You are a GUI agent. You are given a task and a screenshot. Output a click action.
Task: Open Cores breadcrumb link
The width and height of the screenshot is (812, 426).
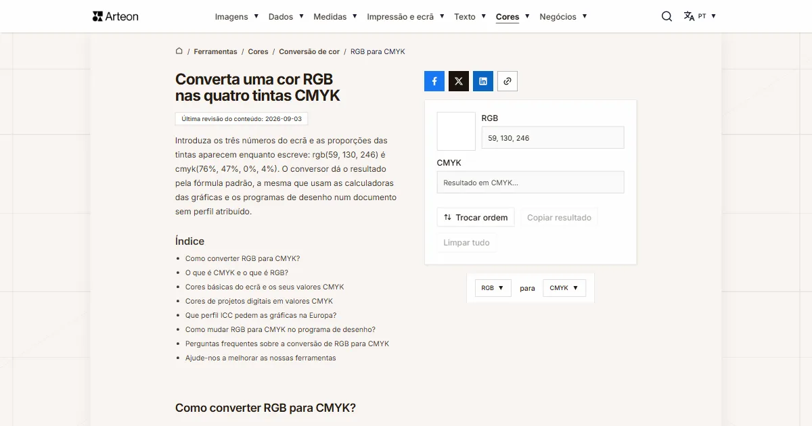[258, 51]
